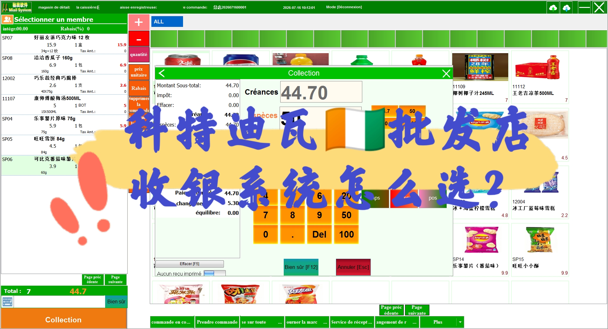The image size is (608, 329).
Task: Open the on-screen keyboard icon
Action: pyautogui.click(x=7, y=302)
